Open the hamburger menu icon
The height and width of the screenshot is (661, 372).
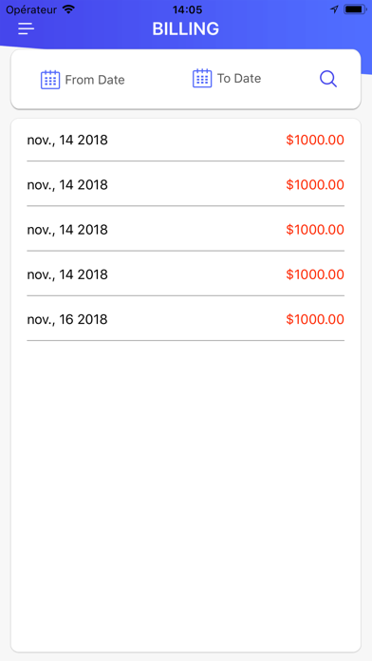click(x=27, y=28)
